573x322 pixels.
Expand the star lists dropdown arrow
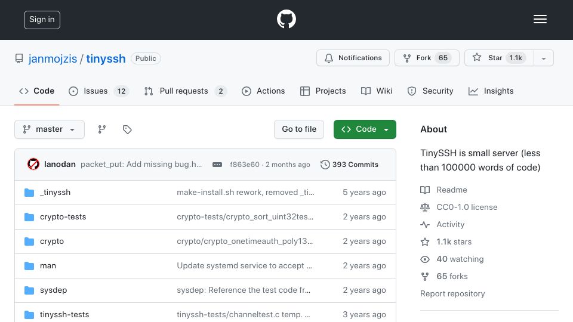[544, 58]
